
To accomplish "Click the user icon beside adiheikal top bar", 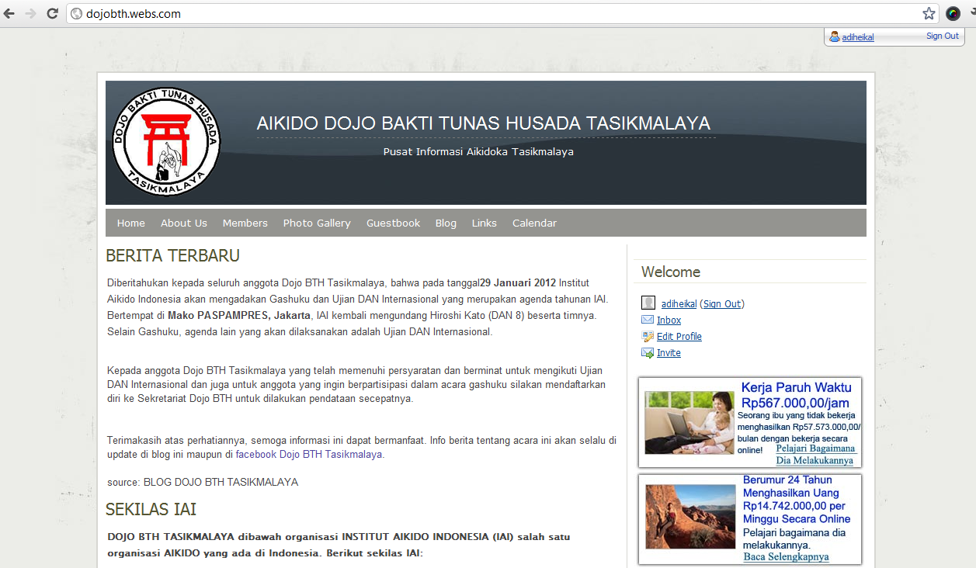I will [x=835, y=36].
